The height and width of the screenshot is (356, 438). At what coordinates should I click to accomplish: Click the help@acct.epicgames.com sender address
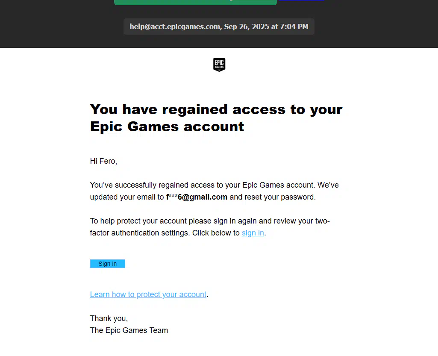pos(175,26)
